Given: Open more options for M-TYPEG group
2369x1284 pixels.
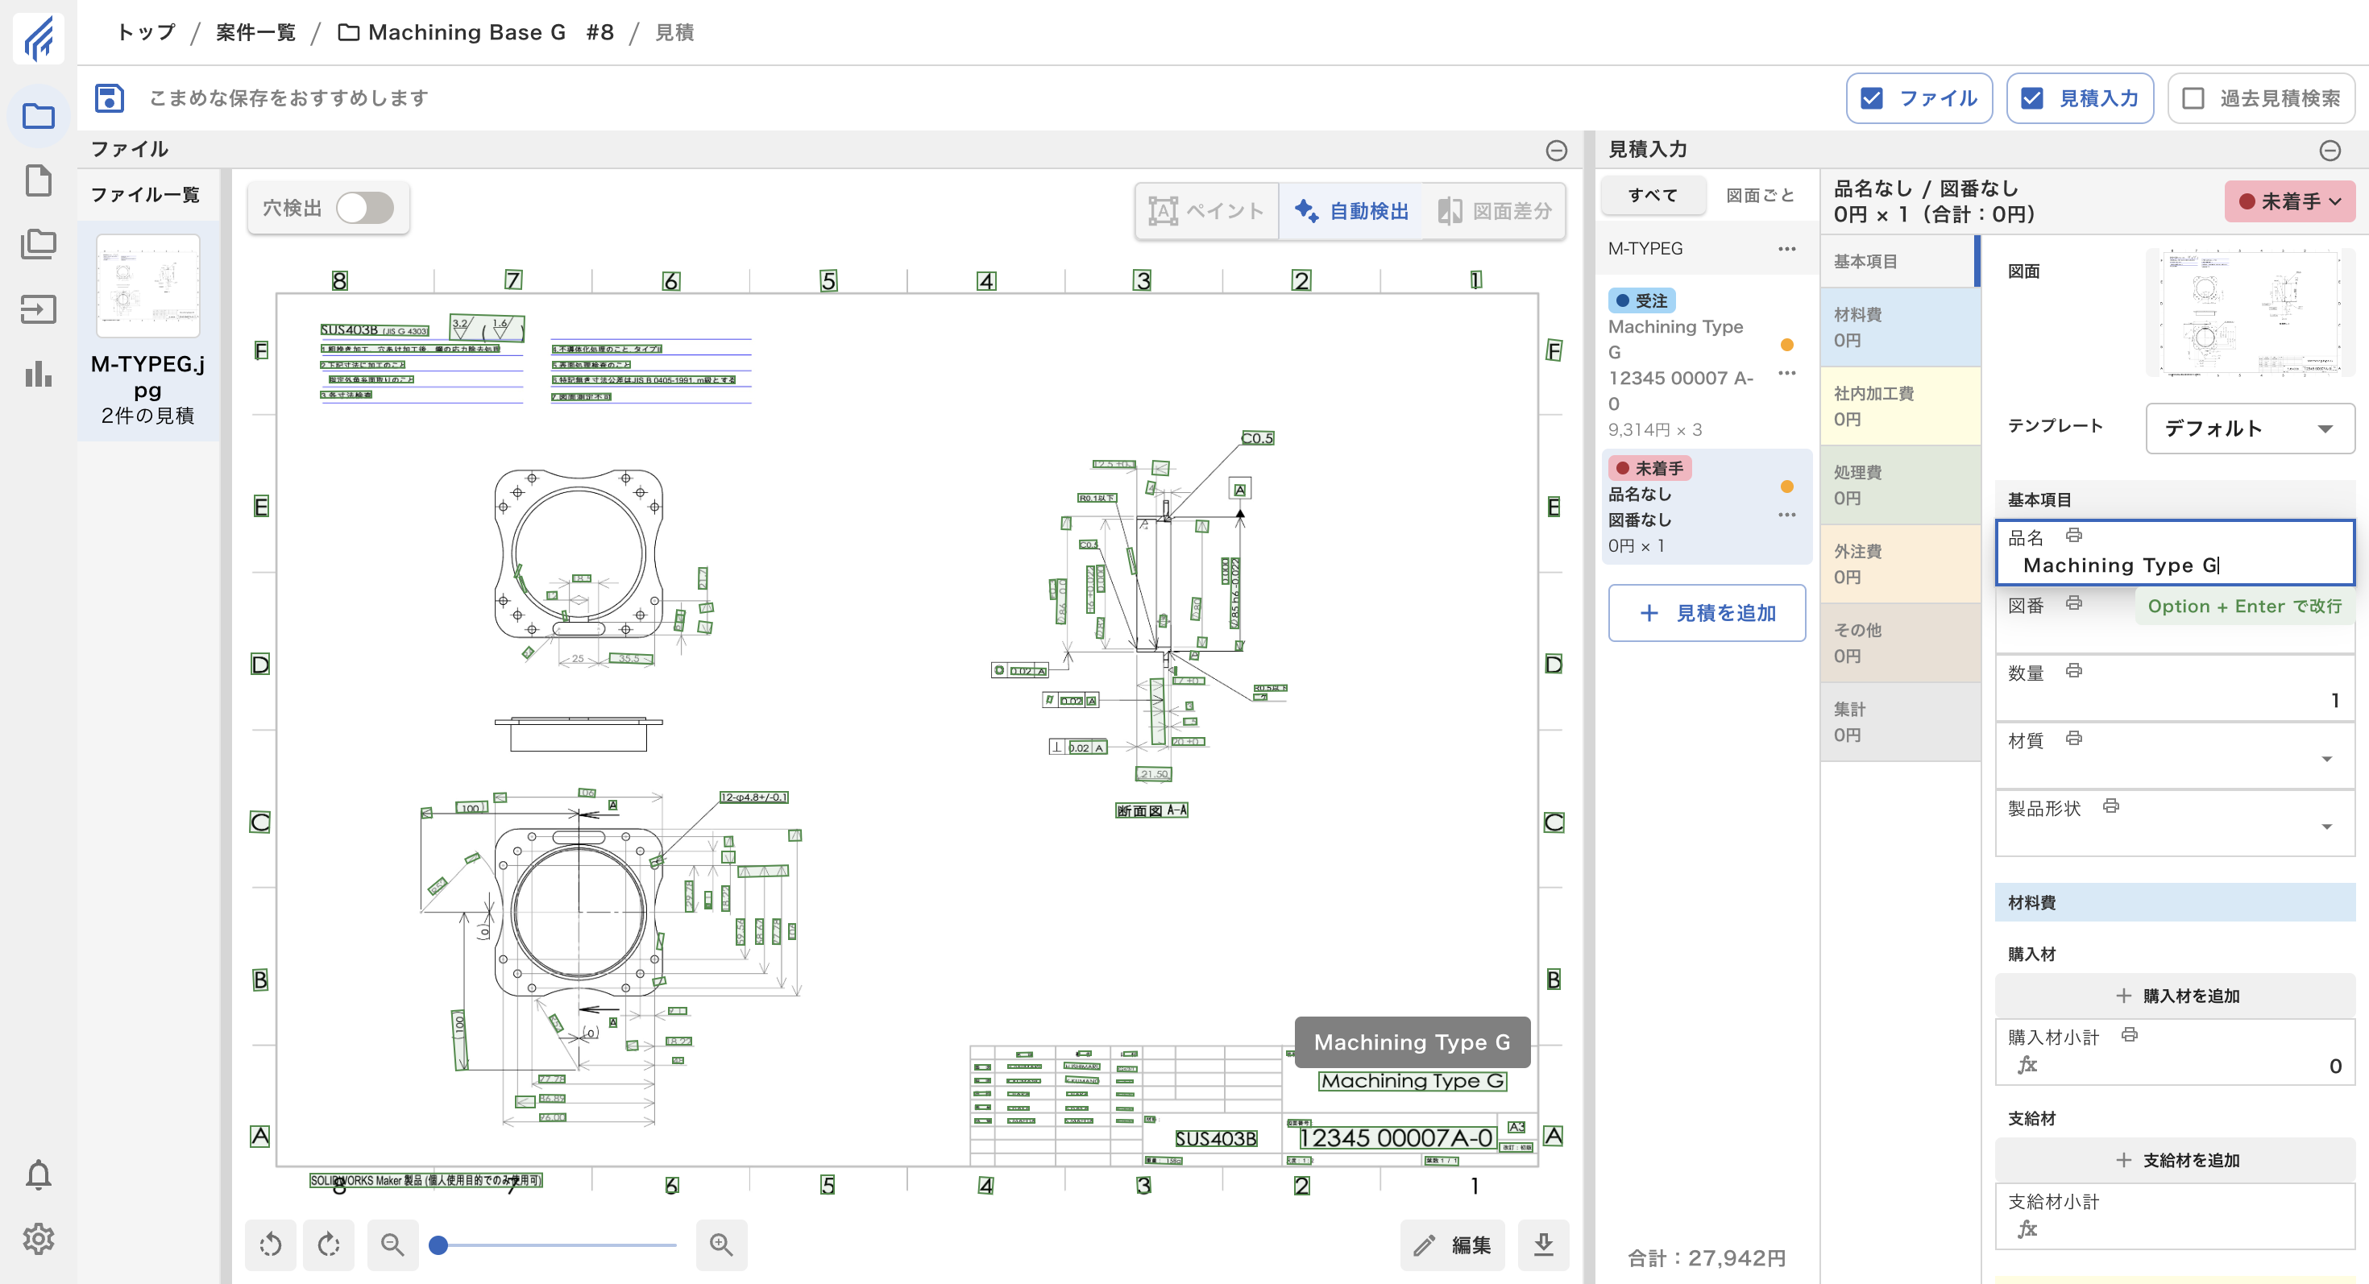Looking at the screenshot, I should click(1787, 248).
